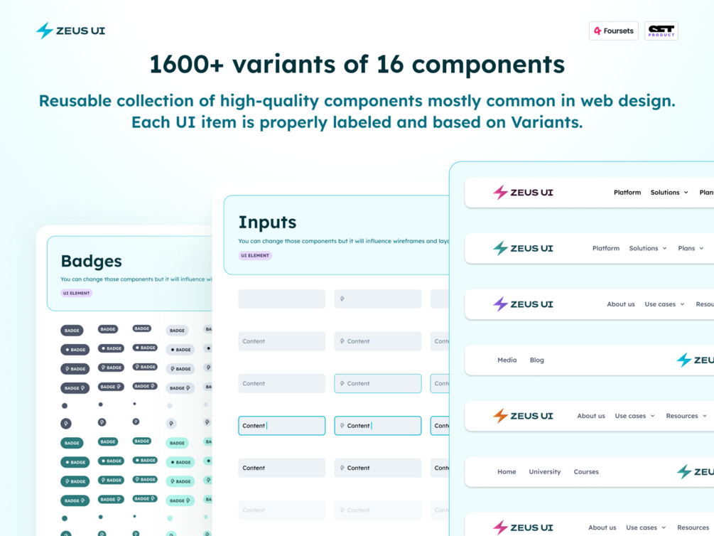Screen dimensions: 714x536
Task: Open the University nav link
Action: [545, 472]
